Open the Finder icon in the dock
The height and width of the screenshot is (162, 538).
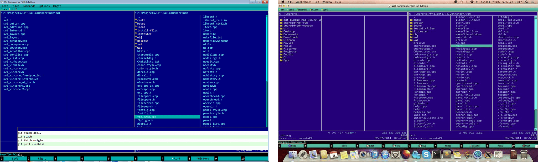click(292, 155)
